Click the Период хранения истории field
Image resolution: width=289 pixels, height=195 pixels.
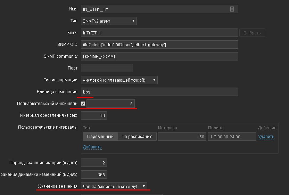[94, 163]
